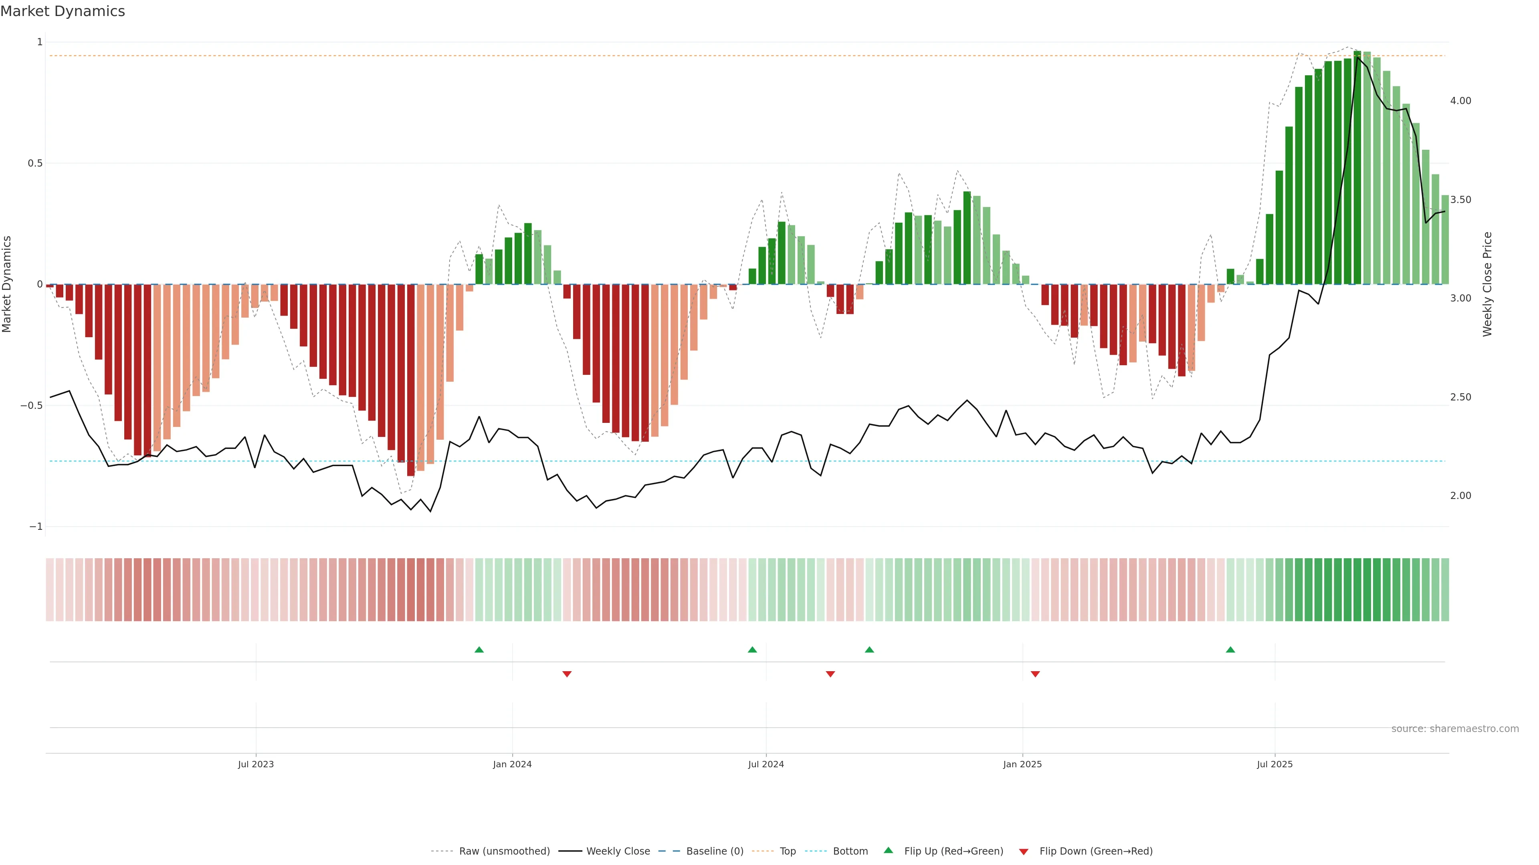Click the flip-down triangle just after Jan 2025
This screenshot has width=1539, height=865.
(x=1035, y=674)
